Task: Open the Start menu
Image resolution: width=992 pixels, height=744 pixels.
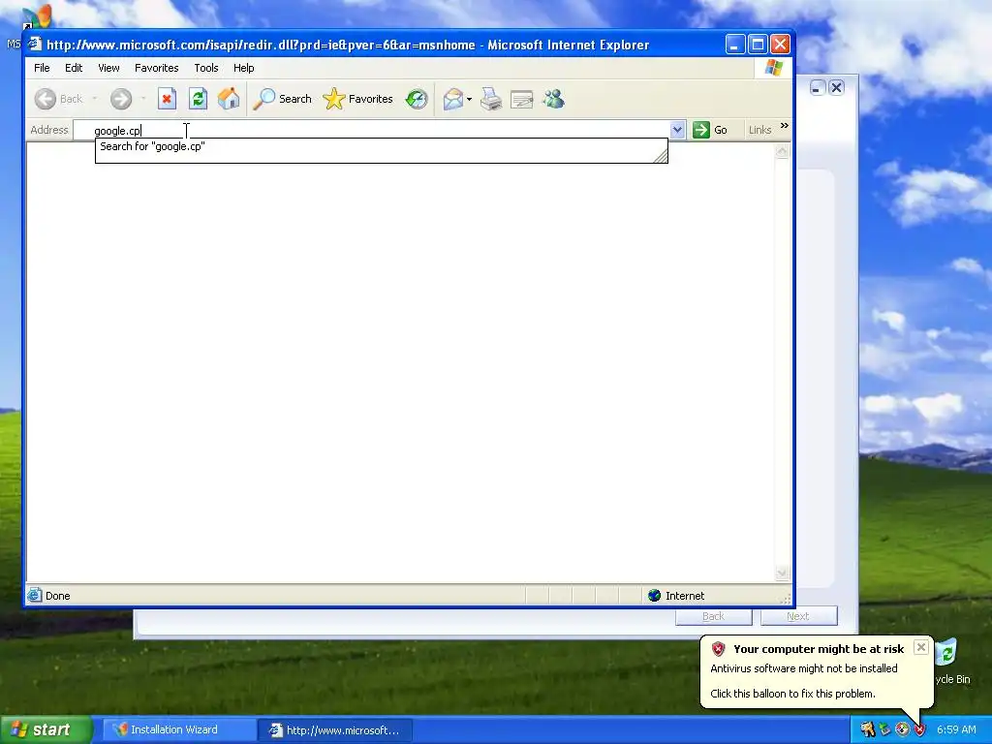Action: 46,729
